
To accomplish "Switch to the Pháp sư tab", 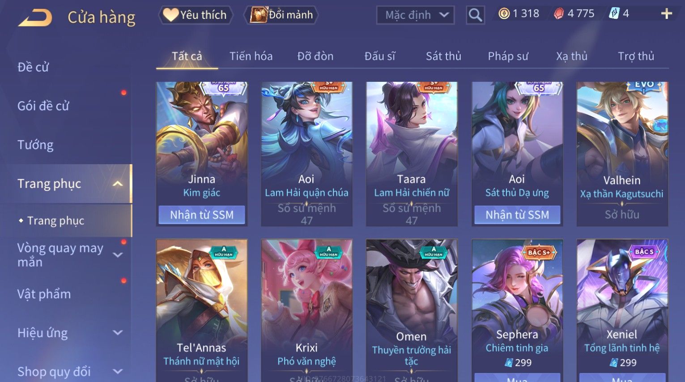I will tap(508, 56).
